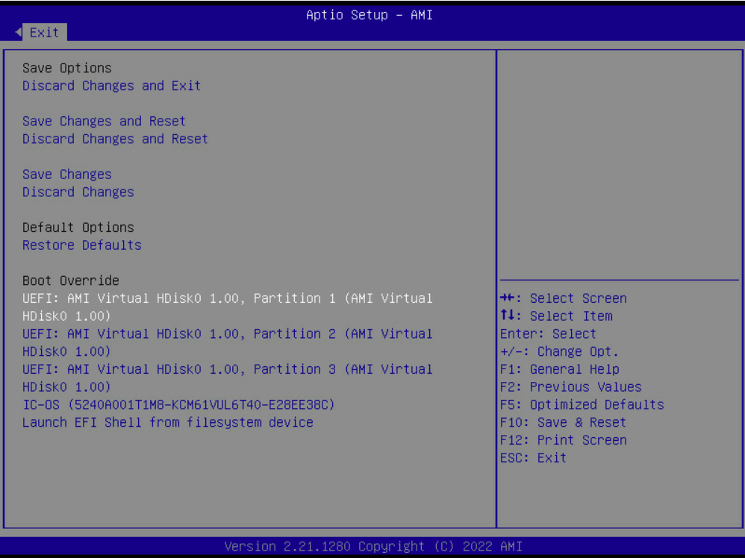
Task: Pick the standalone Discard Changes entry
Action: (x=78, y=192)
